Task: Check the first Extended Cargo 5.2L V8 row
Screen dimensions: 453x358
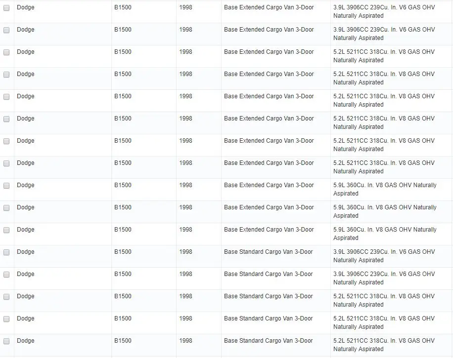Action: (x=6, y=52)
